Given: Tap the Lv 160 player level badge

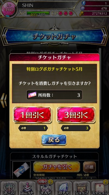Looking at the screenshot, I should tap(9, 9).
